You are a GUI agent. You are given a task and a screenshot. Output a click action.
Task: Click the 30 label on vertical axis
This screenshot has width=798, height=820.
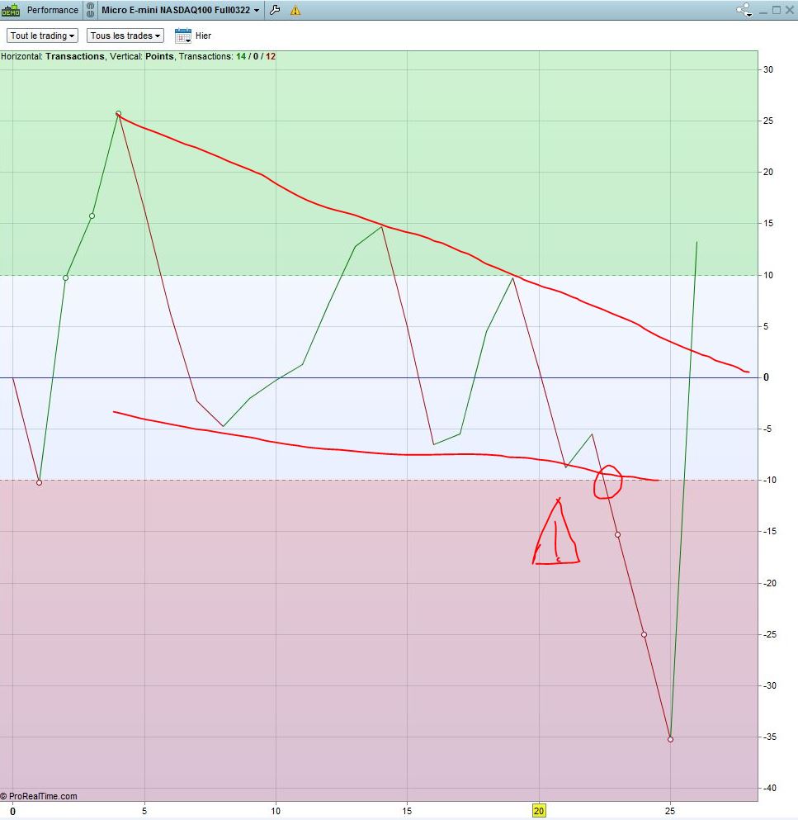tap(767, 69)
